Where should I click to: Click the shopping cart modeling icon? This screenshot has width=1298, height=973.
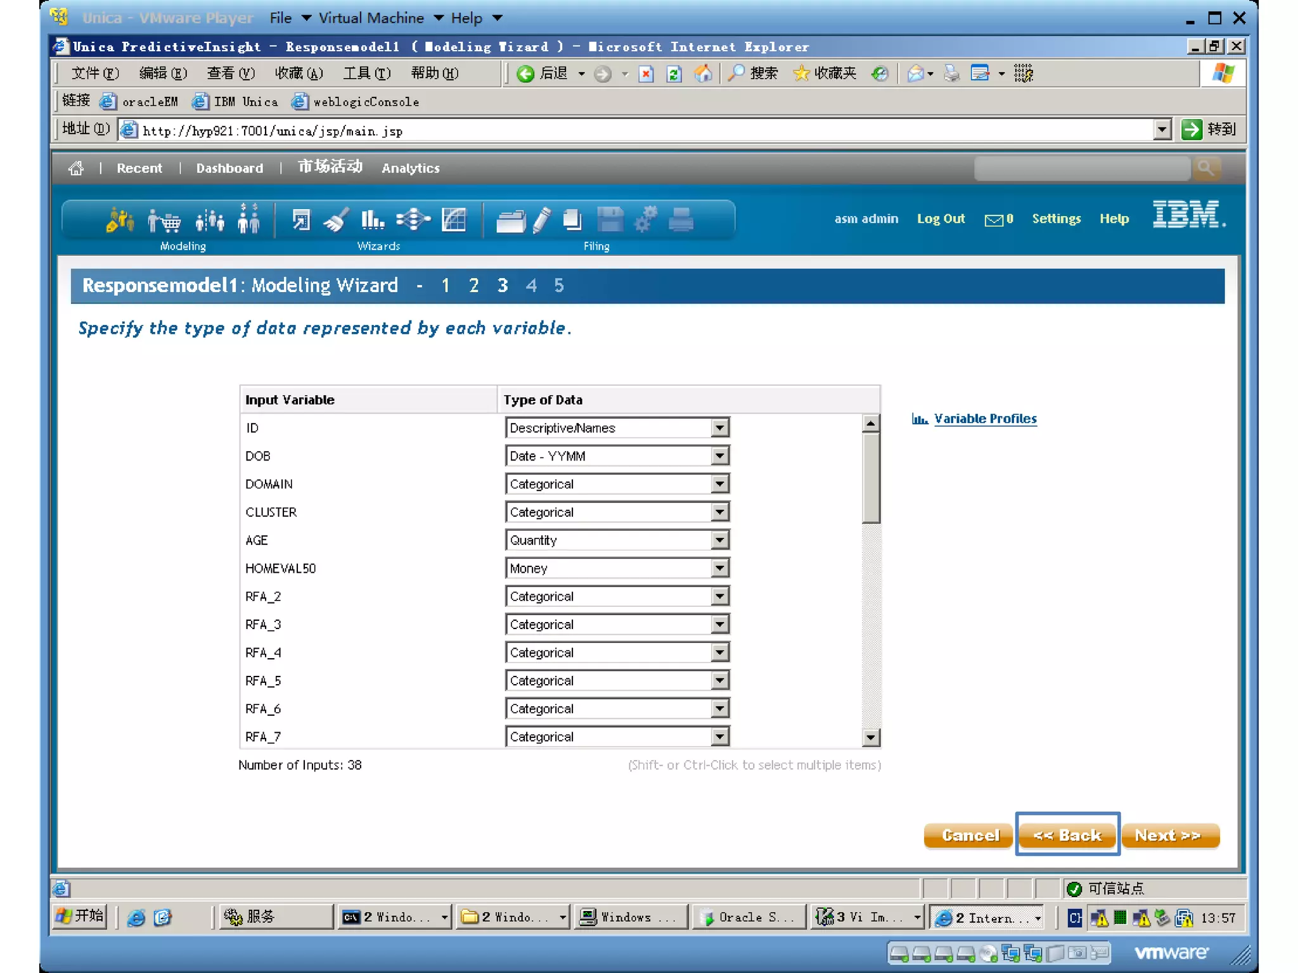(x=164, y=221)
